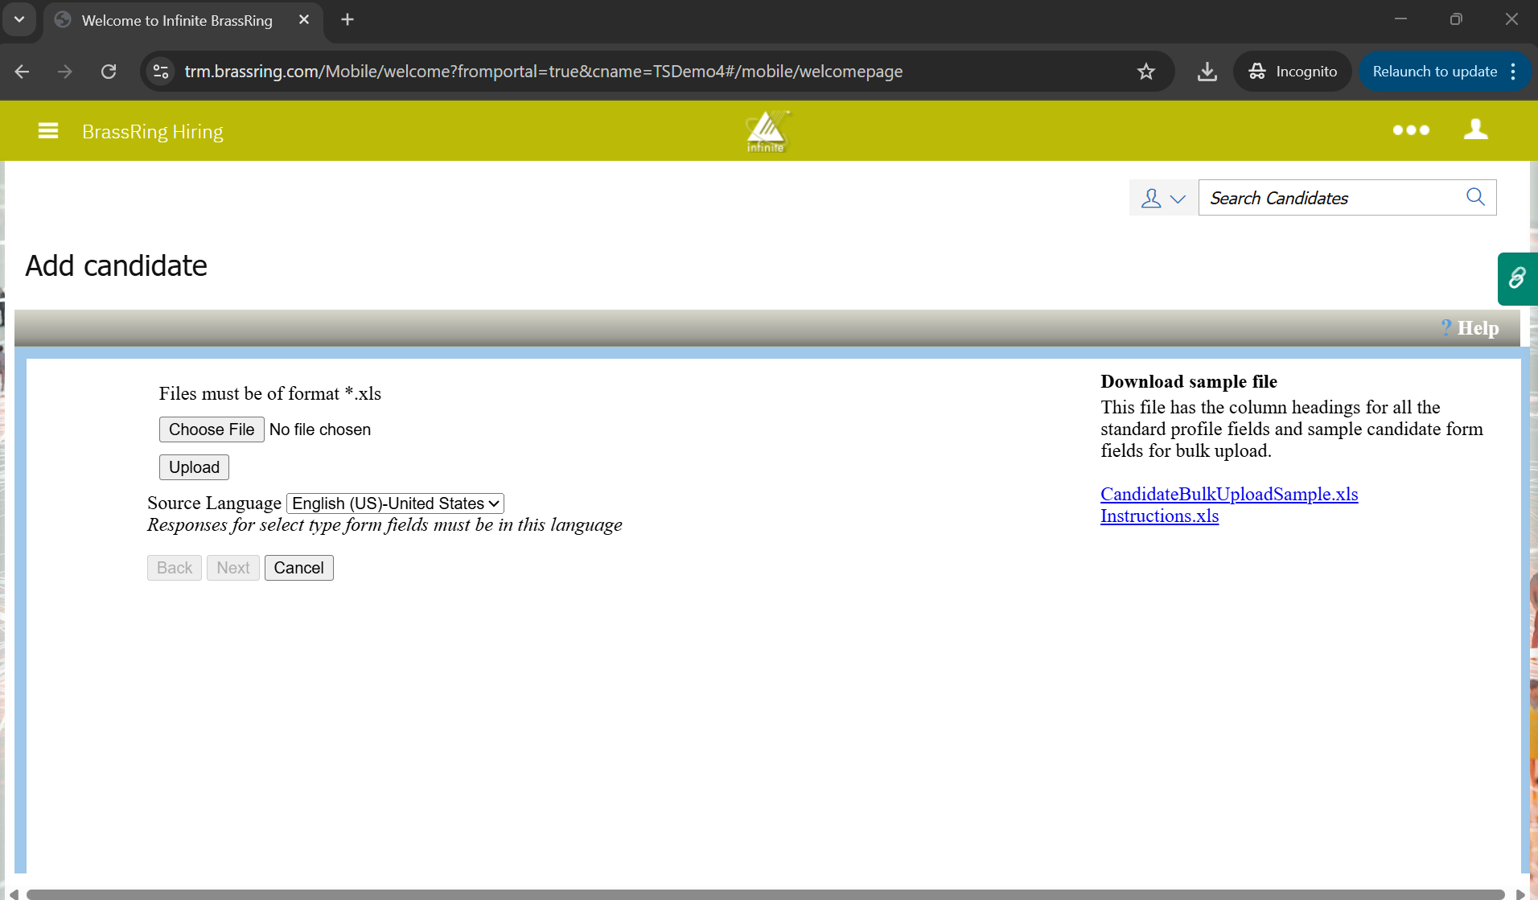Expand the tab search chevron
The height and width of the screenshot is (900, 1538).
(19, 19)
